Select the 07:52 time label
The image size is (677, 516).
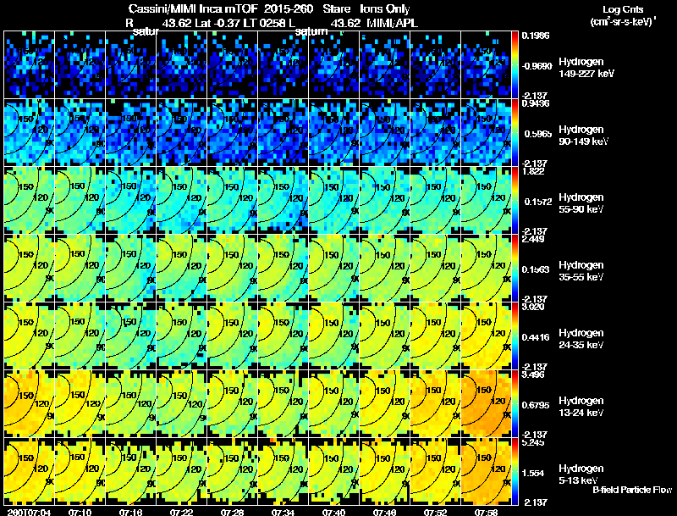click(435, 512)
